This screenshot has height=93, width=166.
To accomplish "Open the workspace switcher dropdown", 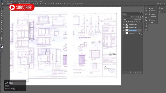I will 161,4.
